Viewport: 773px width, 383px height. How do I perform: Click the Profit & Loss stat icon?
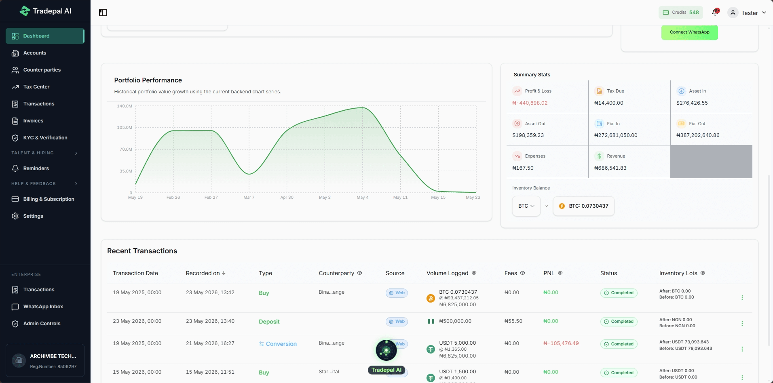pos(517,91)
